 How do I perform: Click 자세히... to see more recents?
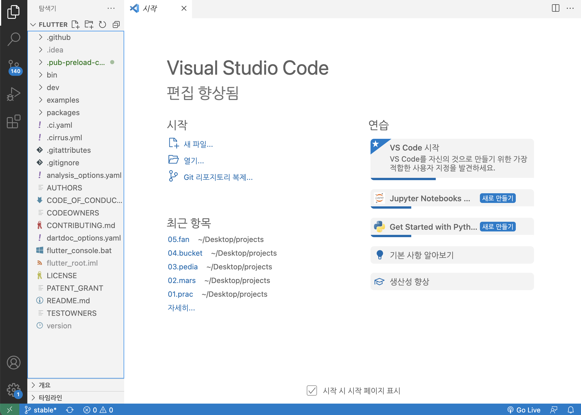[181, 308]
